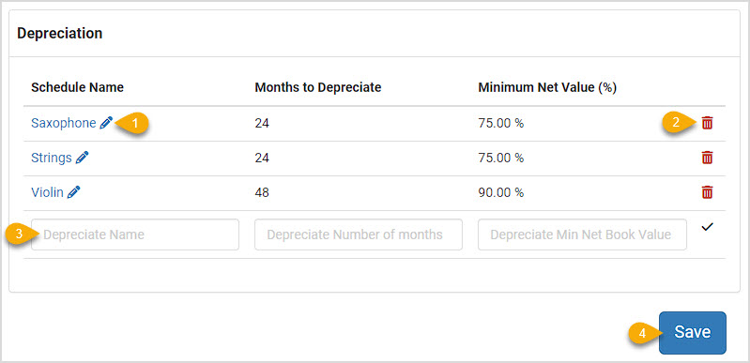Open the Saxophone schedule link
Screen dimensions: 750x363
pyautogui.click(x=64, y=123)
